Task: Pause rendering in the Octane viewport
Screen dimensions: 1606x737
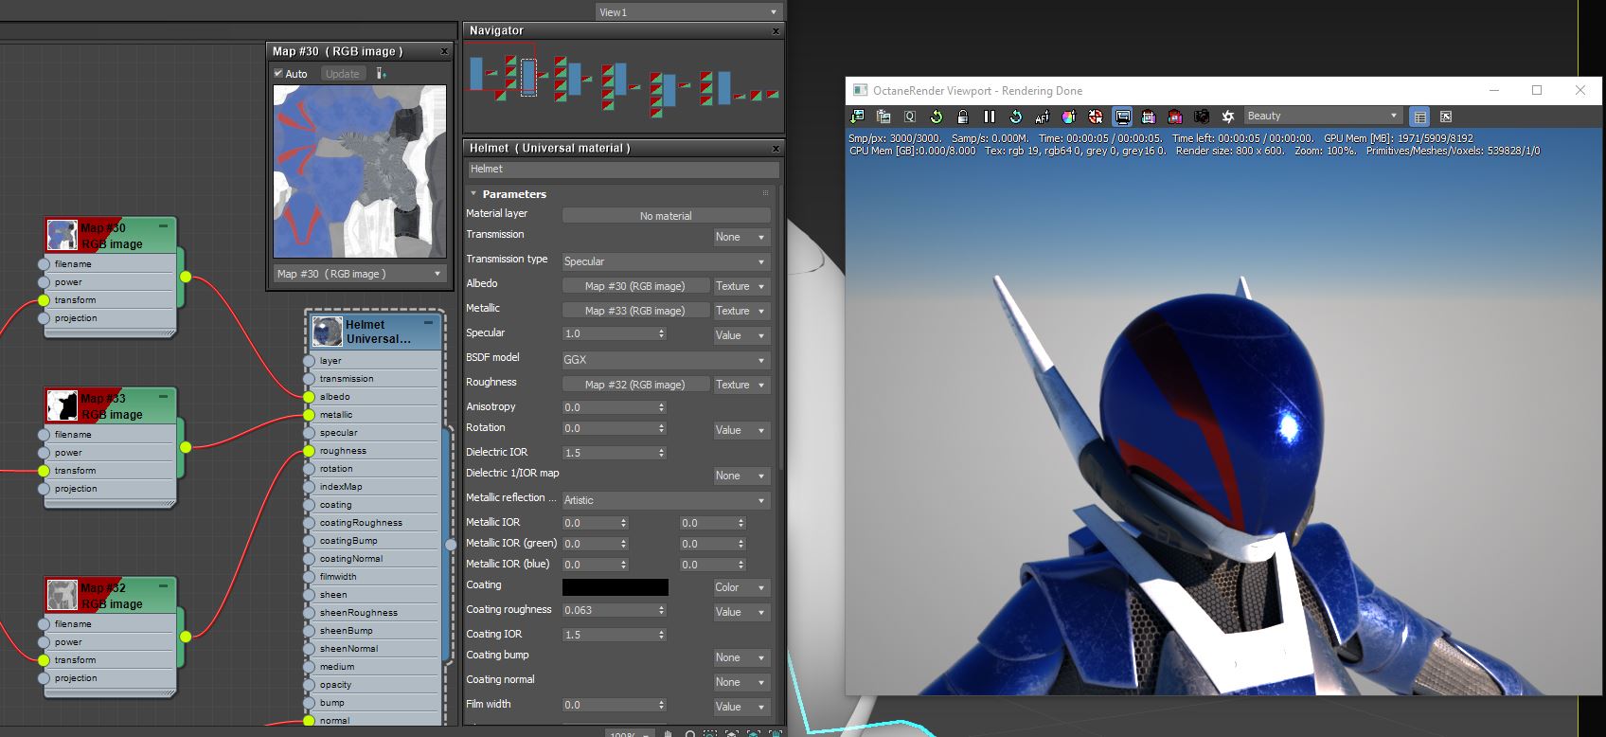Action: [990, 117]
